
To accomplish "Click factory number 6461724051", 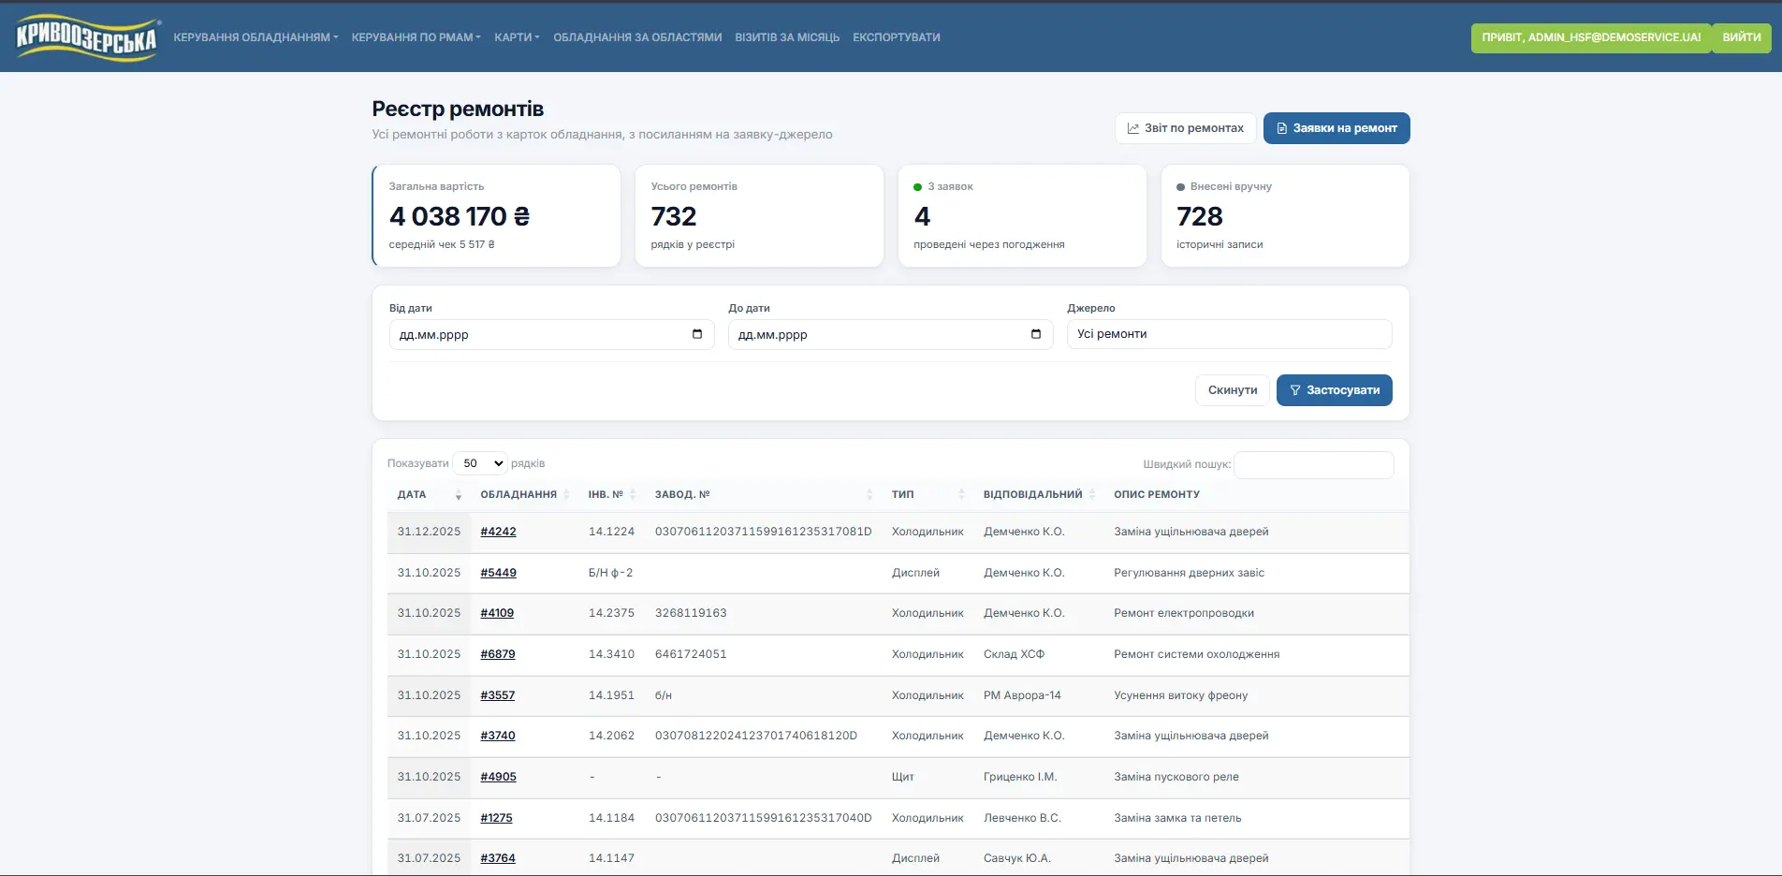I will tap(691, 654).
